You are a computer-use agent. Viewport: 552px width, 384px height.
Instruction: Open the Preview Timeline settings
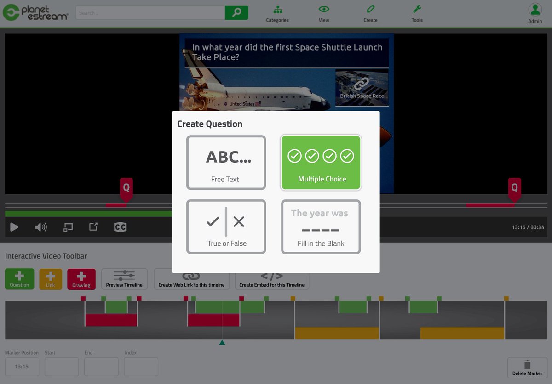(x=124, y=278)
